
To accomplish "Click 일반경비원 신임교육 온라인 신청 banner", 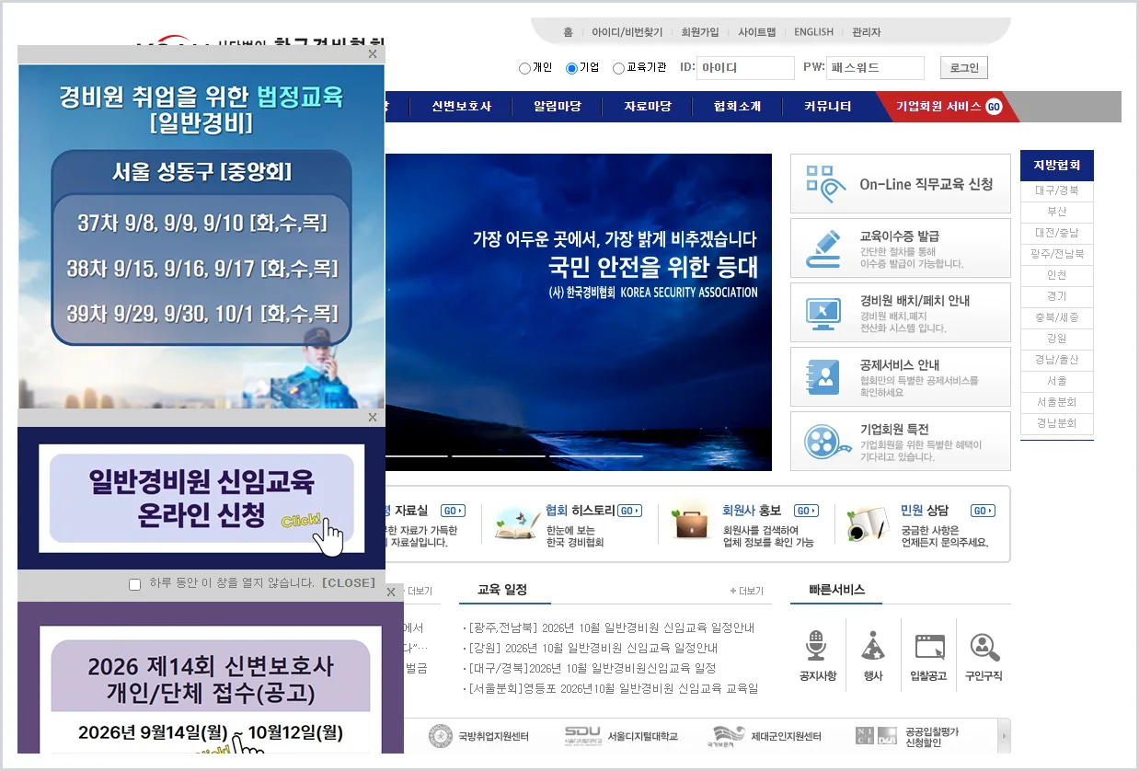I will pyautogui.click(x=201, y=498).
